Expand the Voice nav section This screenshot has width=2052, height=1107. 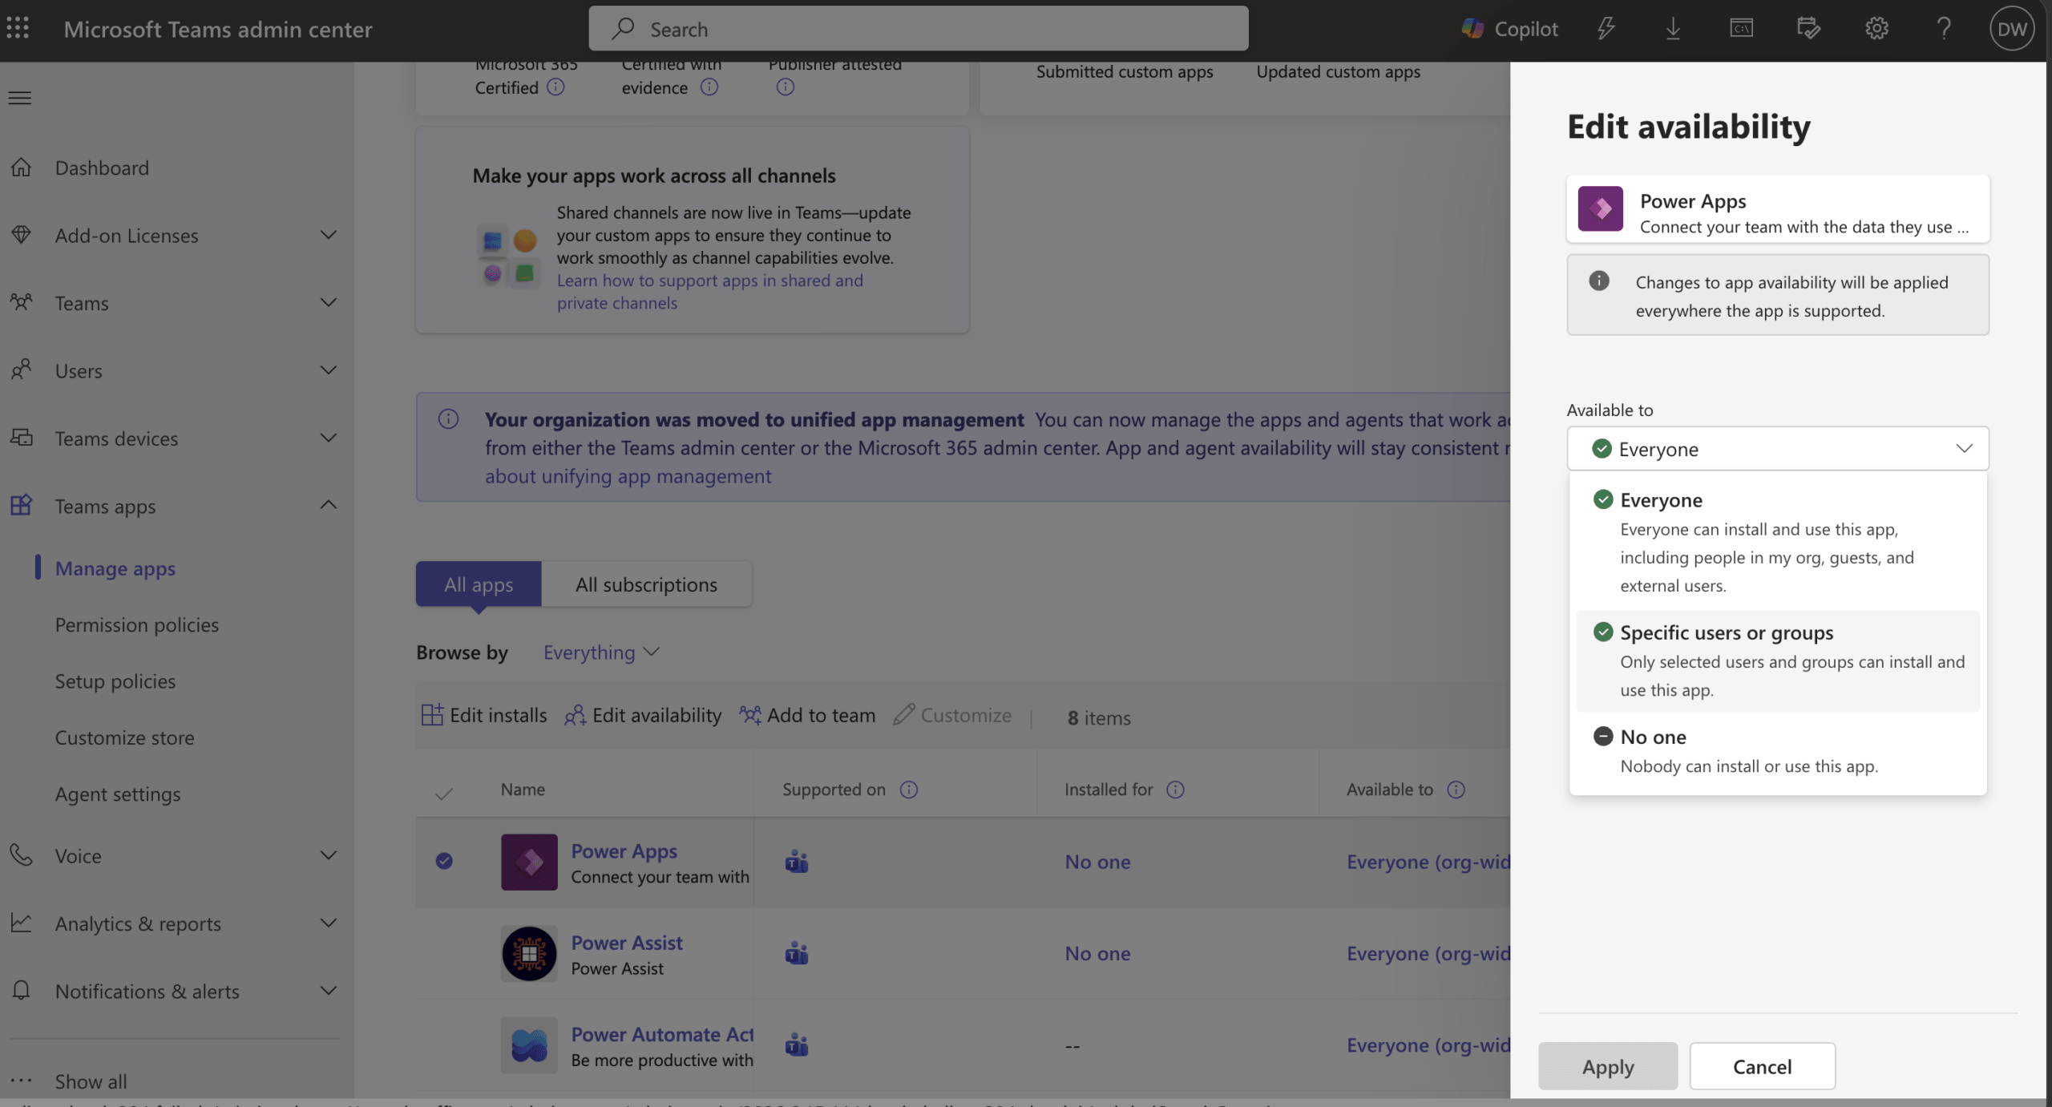click(x=329, y=855)
